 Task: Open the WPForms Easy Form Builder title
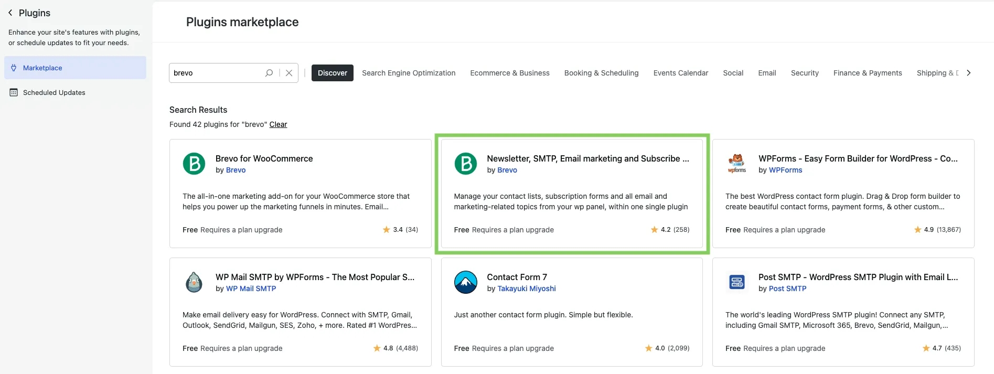(x=858, y=158)
